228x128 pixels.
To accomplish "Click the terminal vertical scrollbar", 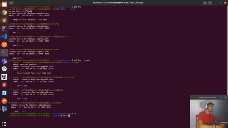I will 227,51.
